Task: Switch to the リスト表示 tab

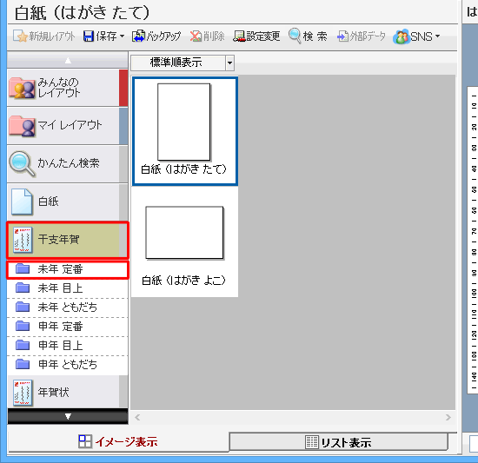Action: (x=338, y=442)
